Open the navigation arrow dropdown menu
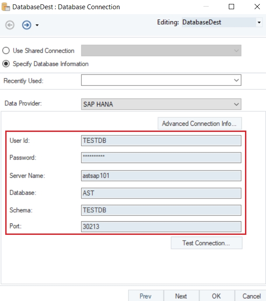This screenshot has height=301, width=266. [37, 25]
